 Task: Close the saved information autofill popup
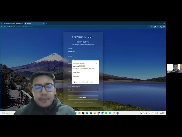pyautogui.click(x=96, y=63)
